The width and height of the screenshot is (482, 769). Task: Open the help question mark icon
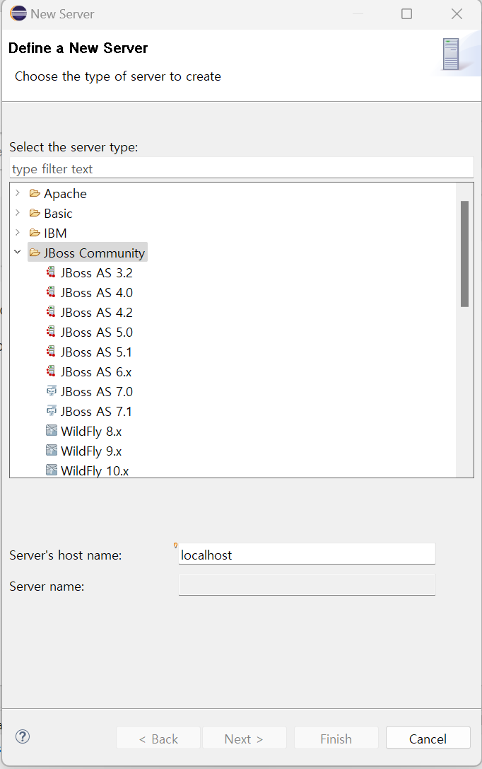pos(23,736)
